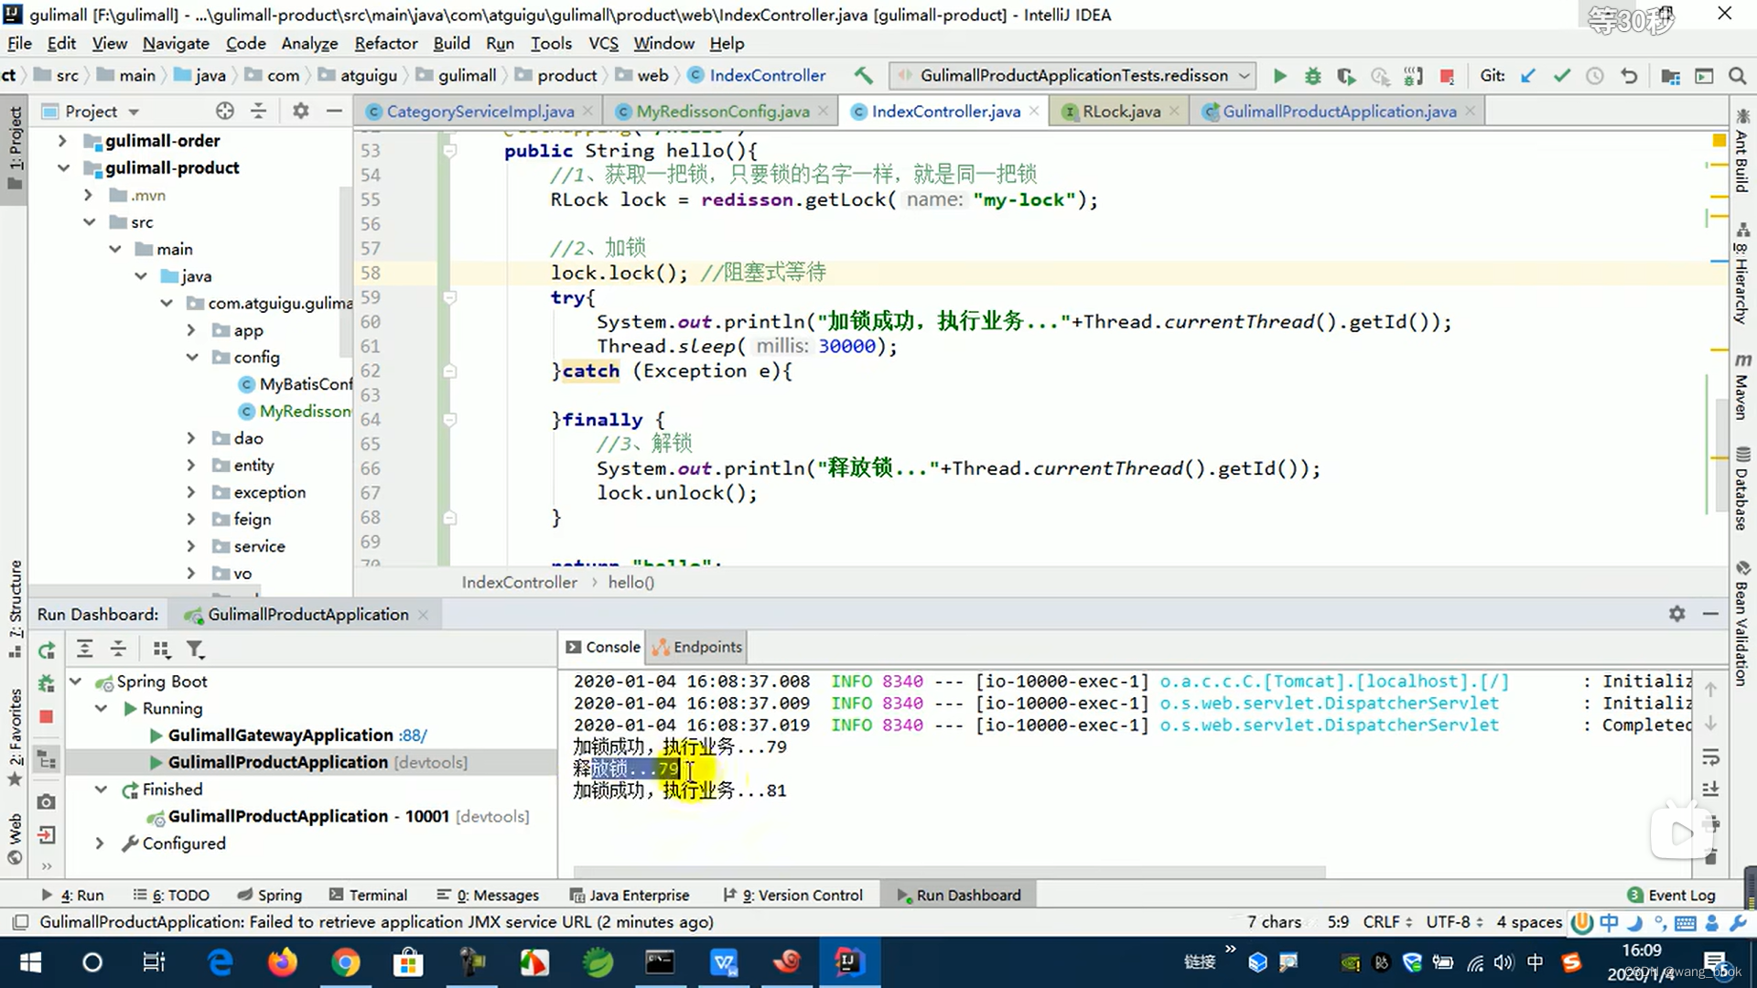Expand the service package
Image resolution: width=1757 pixels, height=988 pixels.
pyautogui.click(x=190, y=546)
